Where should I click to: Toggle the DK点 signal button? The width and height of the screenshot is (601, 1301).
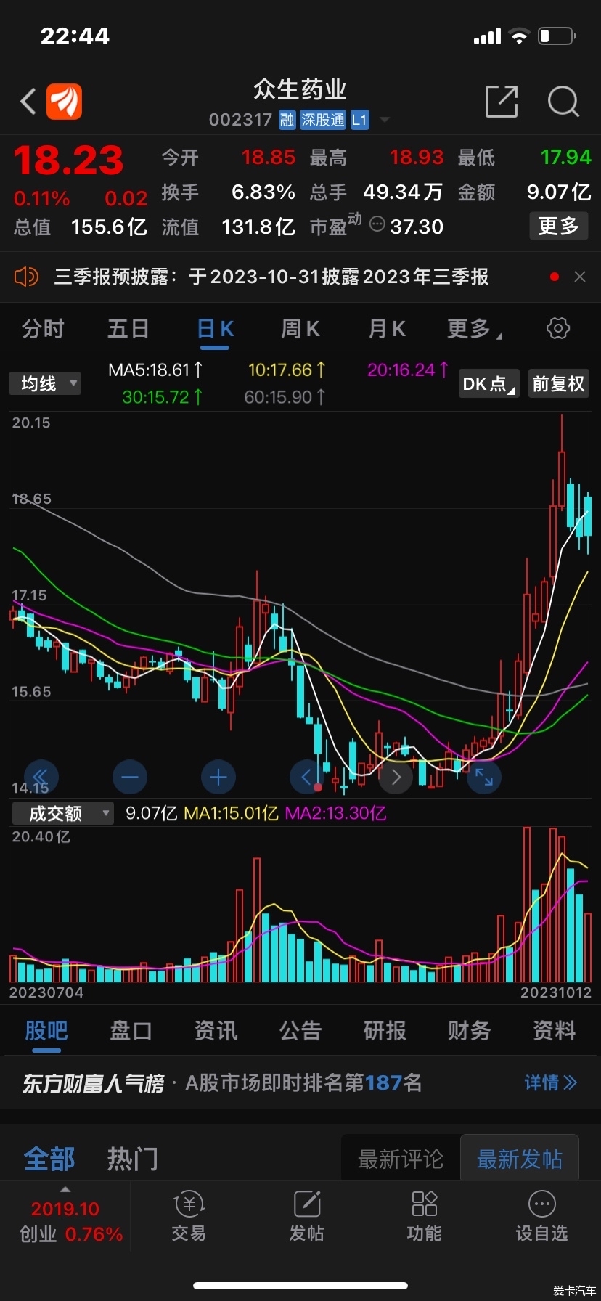(x=489, y=383)
